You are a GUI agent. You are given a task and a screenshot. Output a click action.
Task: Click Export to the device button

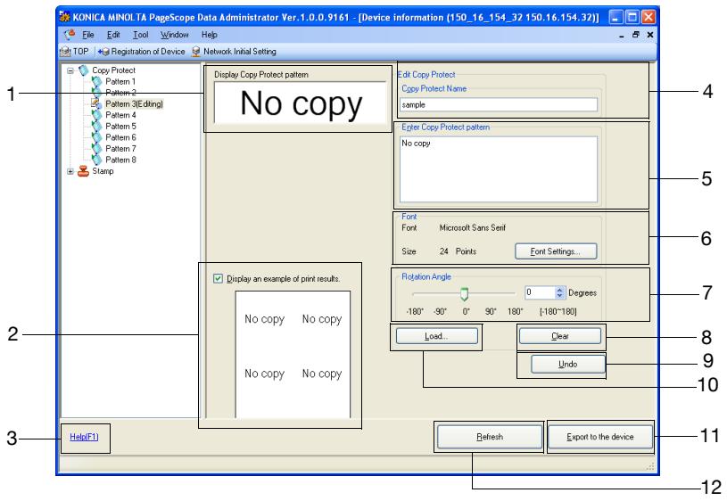click(x=600, y=437)
